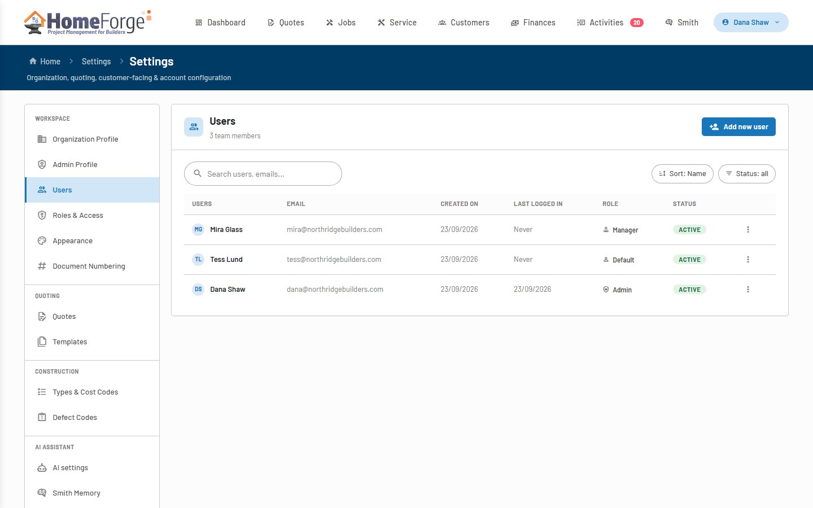This screenshot has height=508, width=813.
Task: Open Templates settings
Action: (x=92, y=342)
